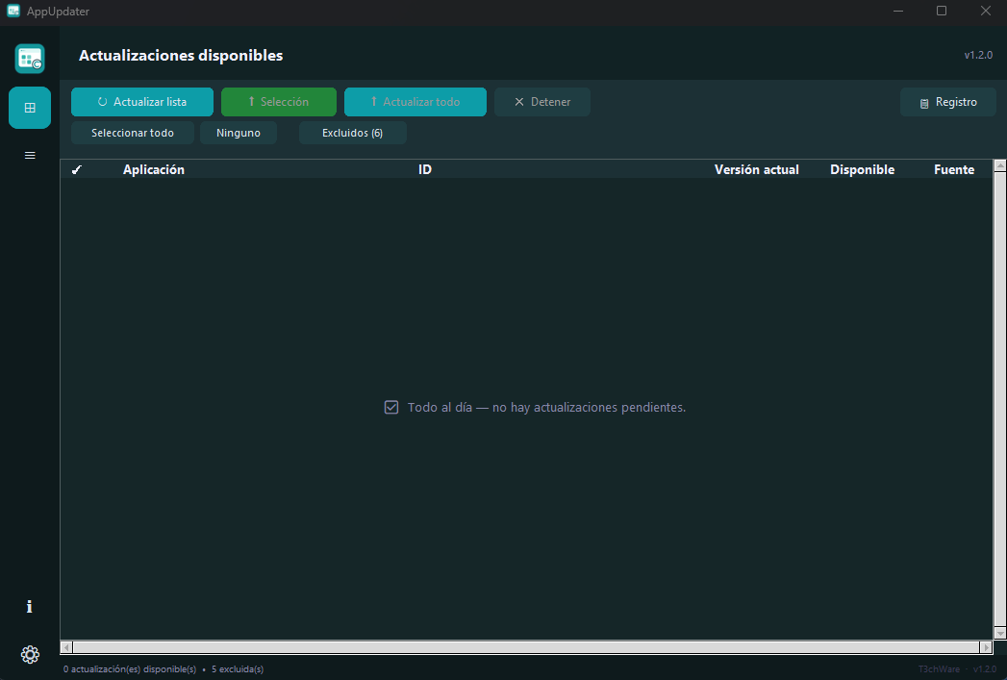Sort by the Aplicación column header

click(x=154, y=169)
